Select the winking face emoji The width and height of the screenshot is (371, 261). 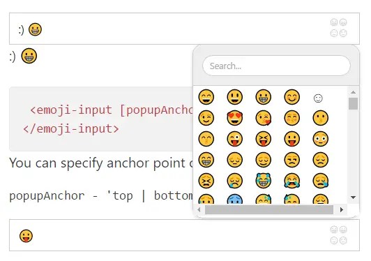tap(206, 118)
